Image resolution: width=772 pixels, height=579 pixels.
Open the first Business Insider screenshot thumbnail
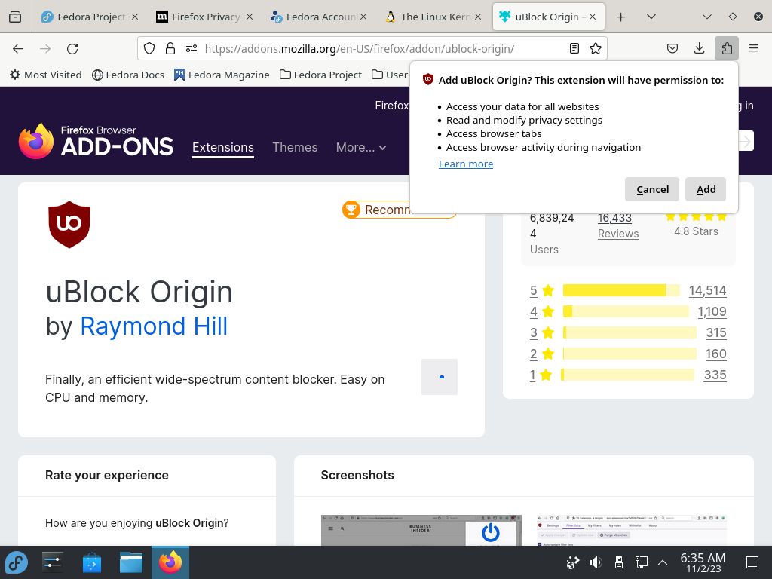click(x=421, y=530)
